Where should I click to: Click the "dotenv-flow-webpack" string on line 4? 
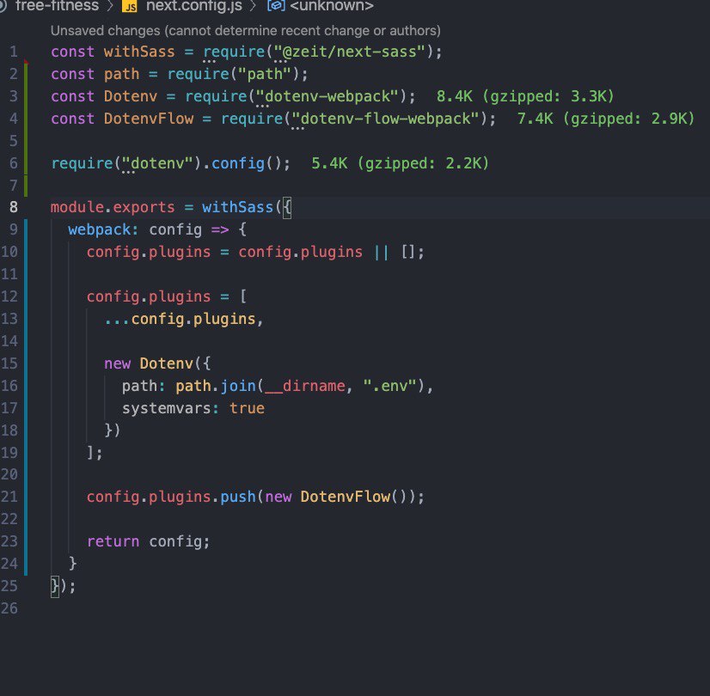tap(386, 119)
